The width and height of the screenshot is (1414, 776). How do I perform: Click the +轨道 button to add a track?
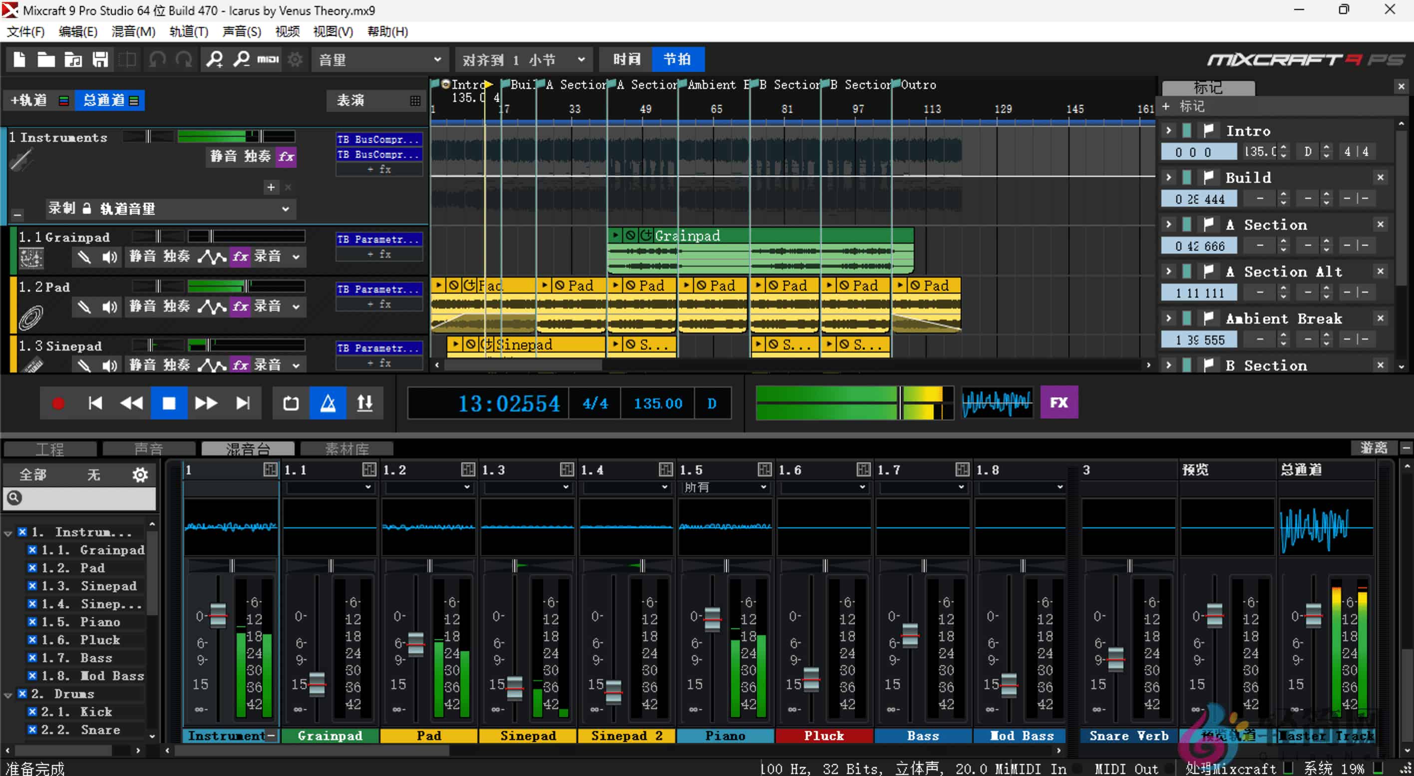tap(28, 100)
